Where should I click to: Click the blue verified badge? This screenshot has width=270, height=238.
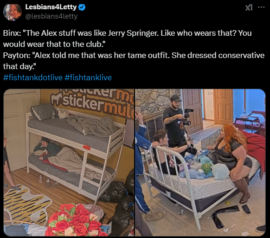click(82, 7)
